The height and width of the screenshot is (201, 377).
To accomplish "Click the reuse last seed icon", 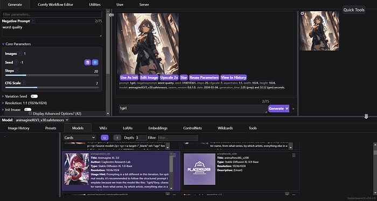I will point(95,62).
